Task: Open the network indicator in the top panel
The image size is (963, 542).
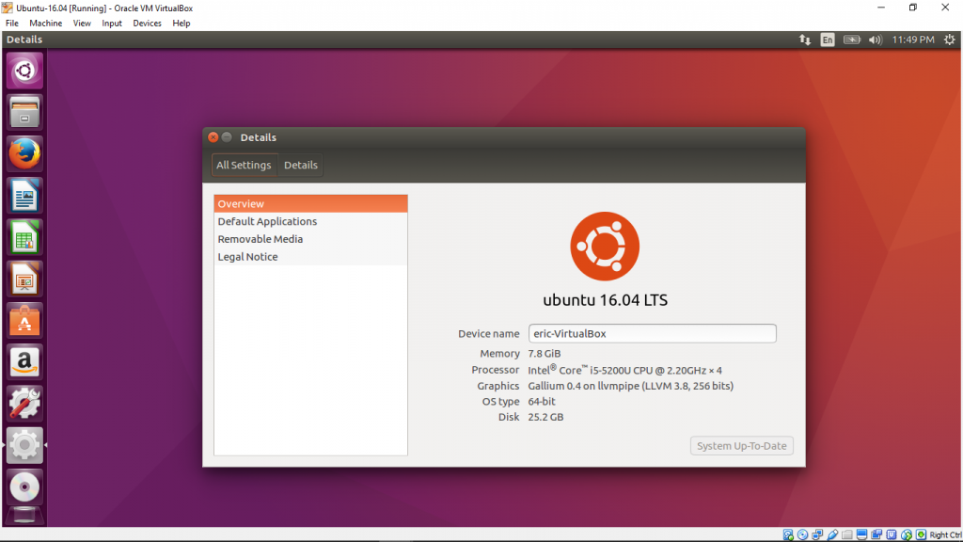Action: [805, 40]
